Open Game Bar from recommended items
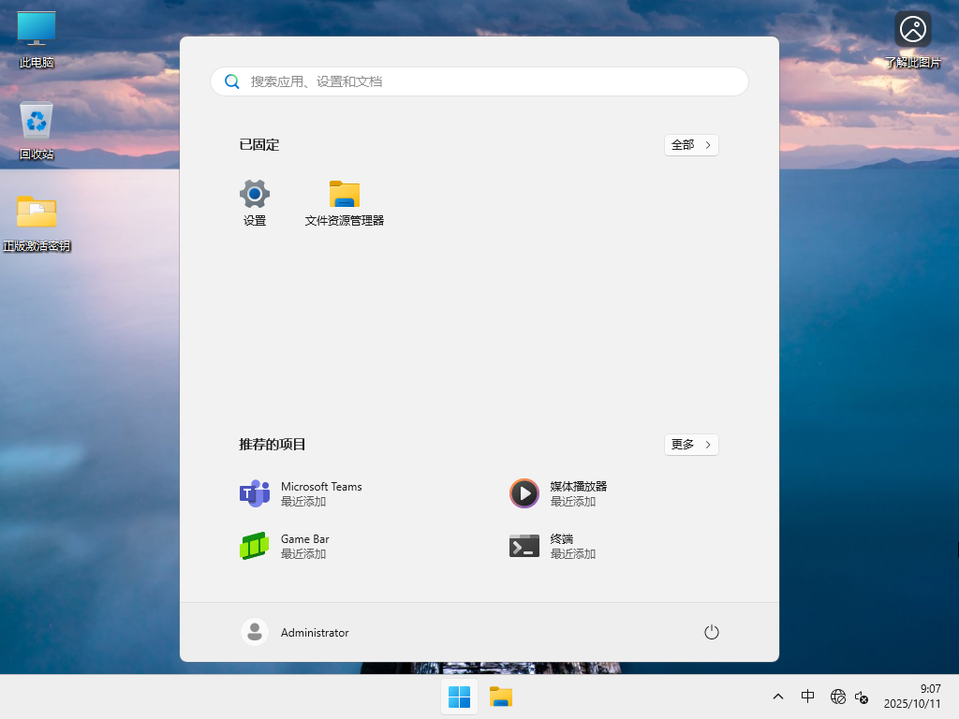 [304, 546]
